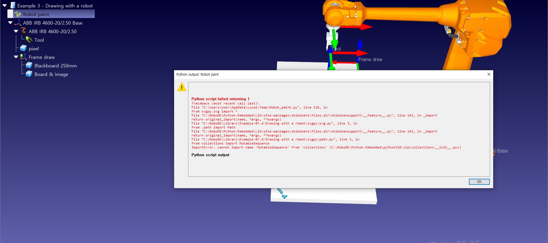Select the Blackboard 250mm tree label
This screenshot has height=243, width=548.
(x=55, y=66)
